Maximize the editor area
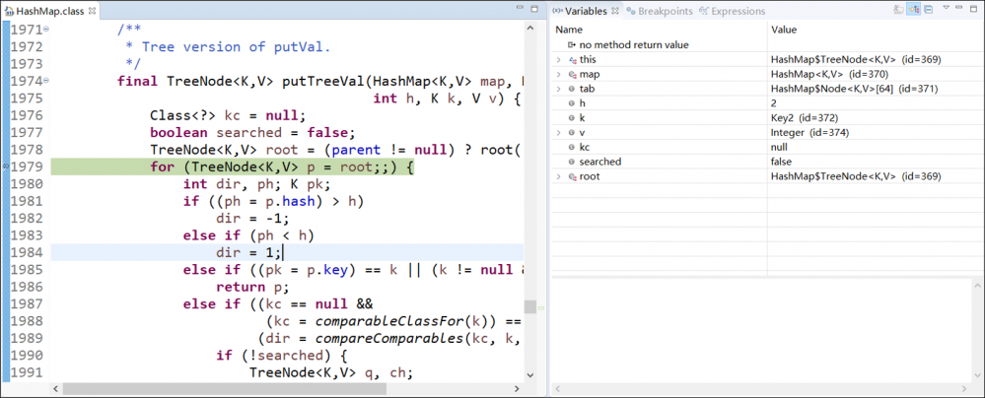 click(534, 9)
